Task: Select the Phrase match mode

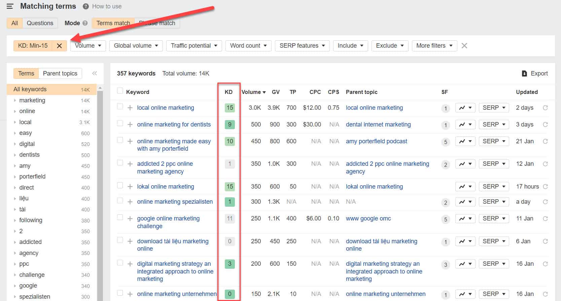Action: 157,23
